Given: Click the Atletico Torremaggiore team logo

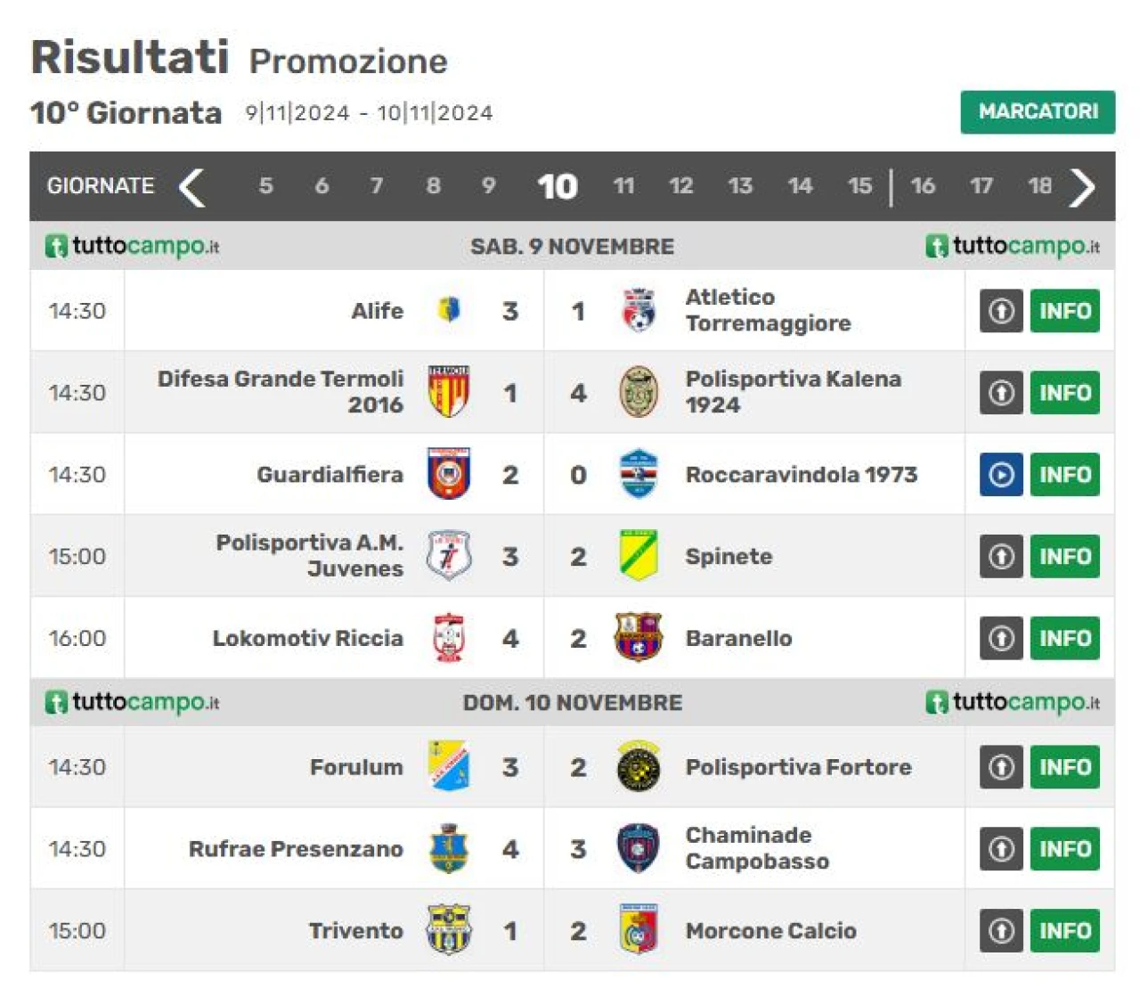Looking at the screenshot, I should [x=639, y=310].
